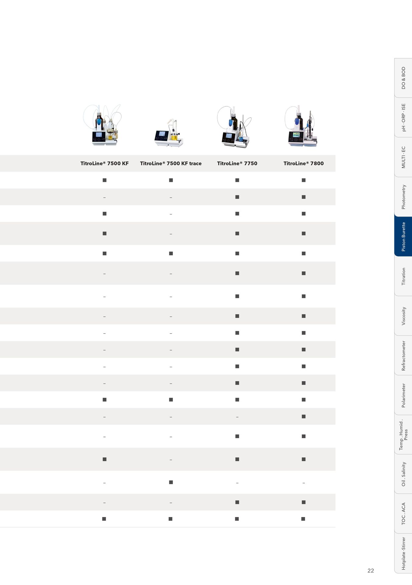
Task: Click the TitroLine 7800 product image
Action: tap(301, 126)
